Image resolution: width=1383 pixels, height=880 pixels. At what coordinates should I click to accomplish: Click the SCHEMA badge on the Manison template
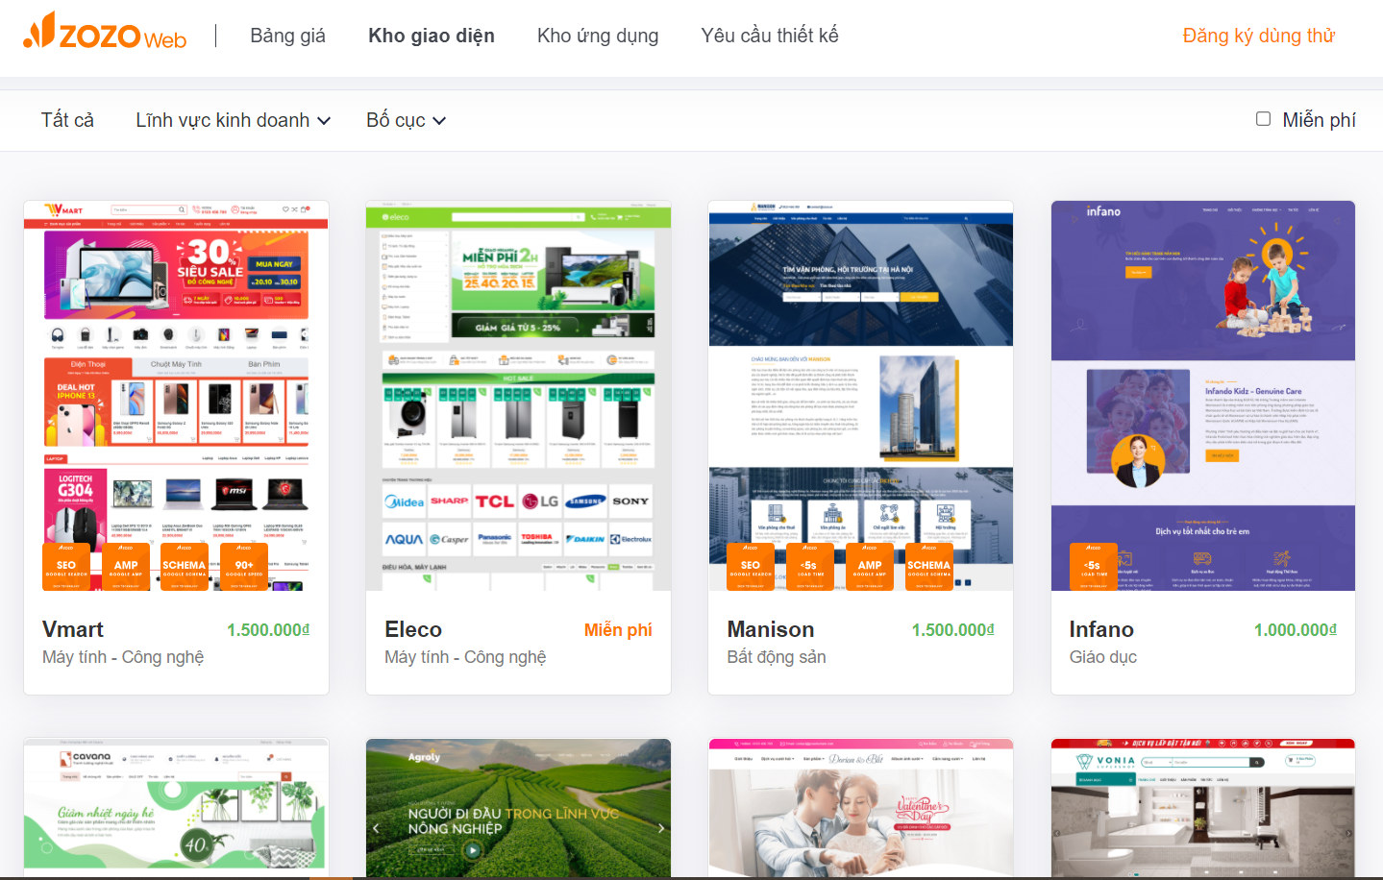click(928, 567)
